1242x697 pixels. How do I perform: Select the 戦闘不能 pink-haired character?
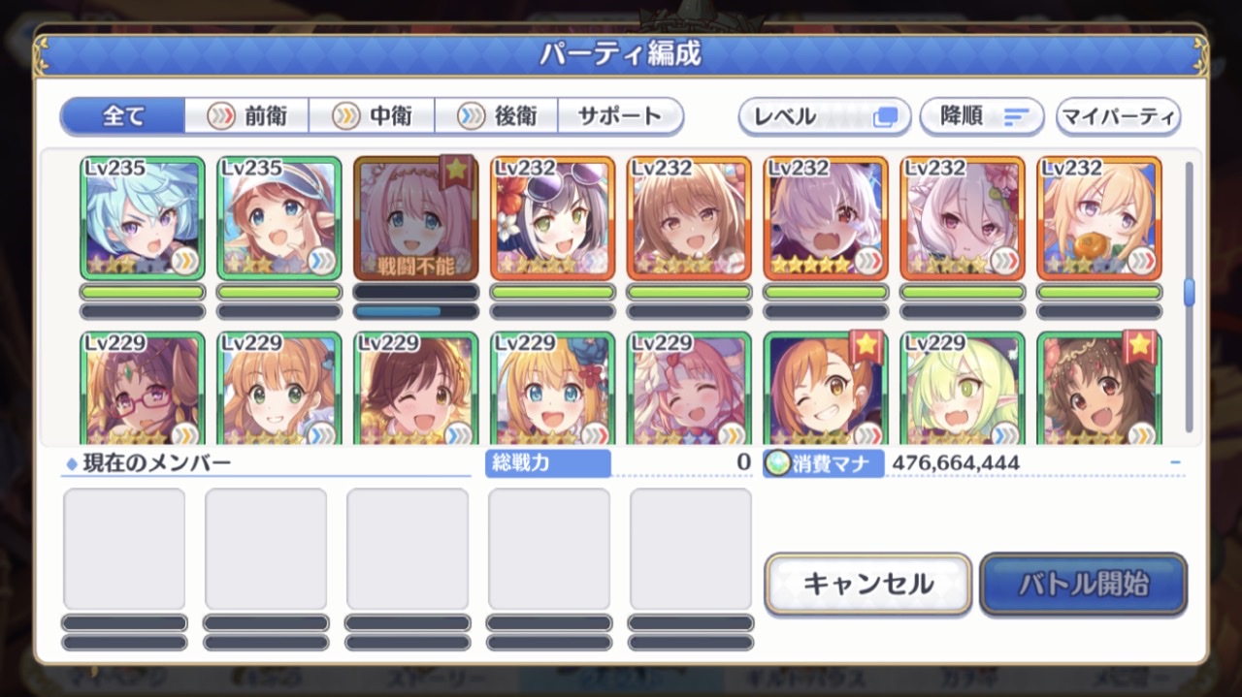(x=415, y=218)
